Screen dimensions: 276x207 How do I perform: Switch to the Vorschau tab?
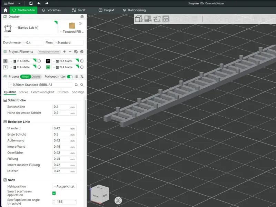(x=51, y=10)
